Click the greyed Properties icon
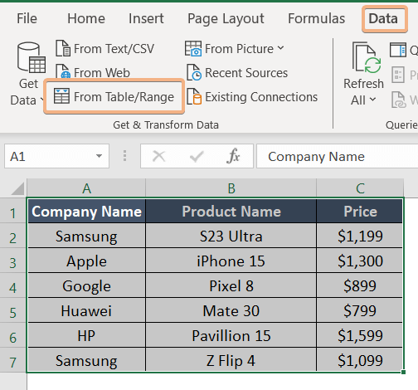Viewport: 418px width, 390px height. pos(398,75)
